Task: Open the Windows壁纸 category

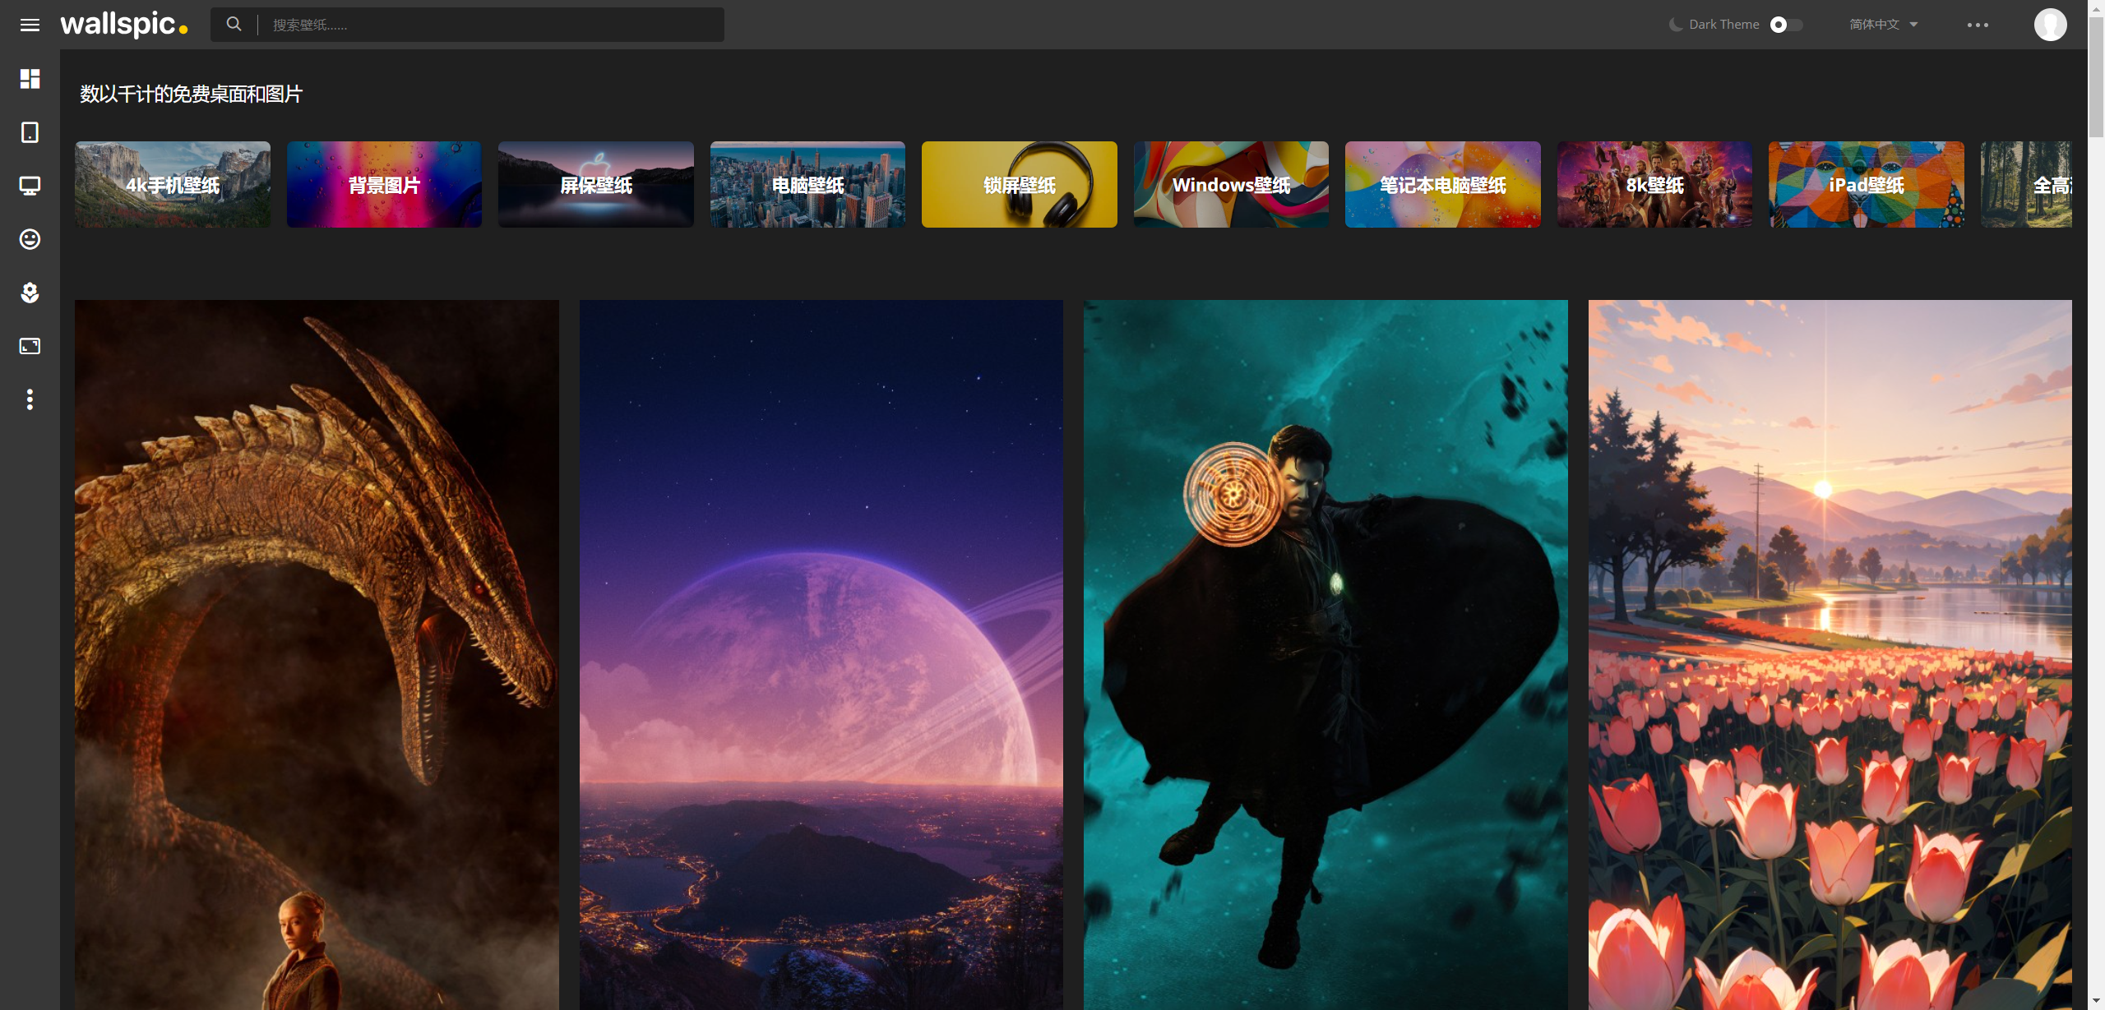Action: pos(1231,185)
